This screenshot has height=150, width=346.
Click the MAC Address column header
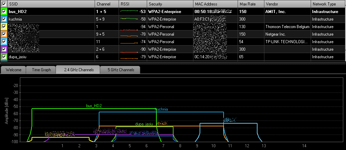215,4
